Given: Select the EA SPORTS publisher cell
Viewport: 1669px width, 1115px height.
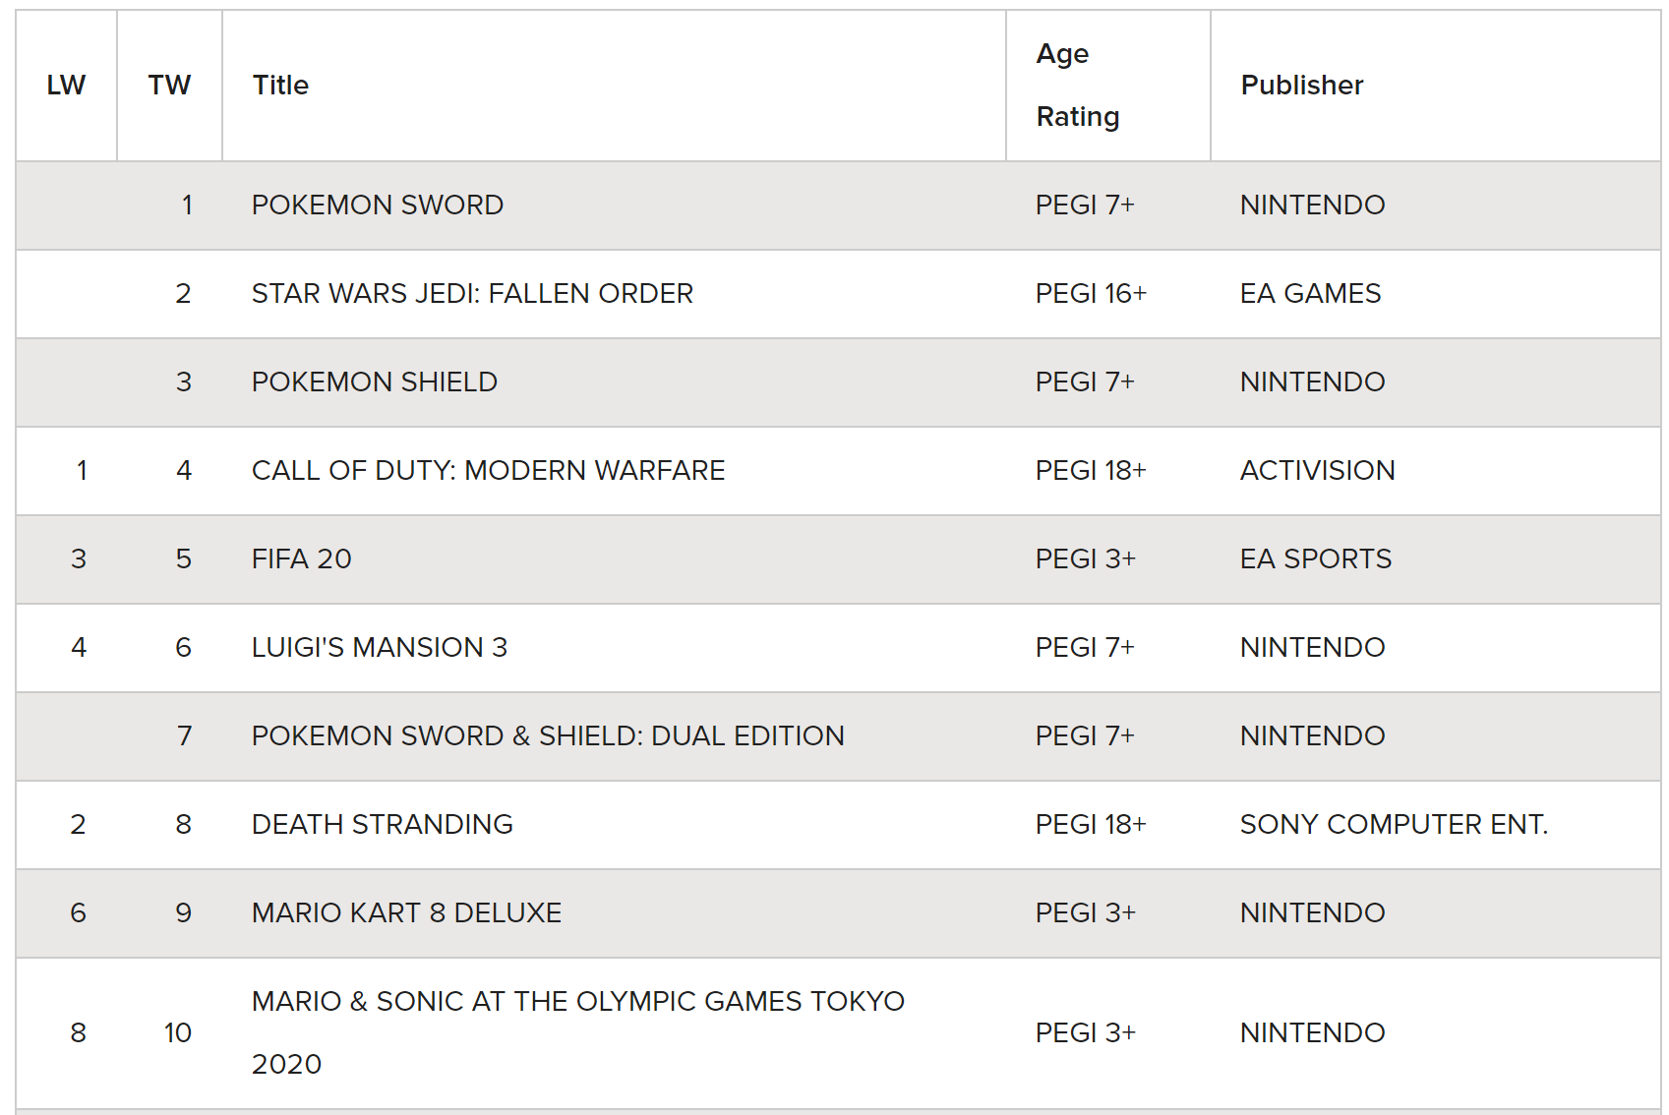Looking at the screenshot, I should pos(1316,558).
